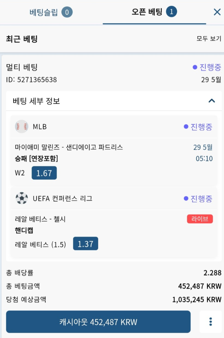
Task: Open 마이애미 말린즈 - 샌디에이고 파드리스 match
Action: [69, 147]
